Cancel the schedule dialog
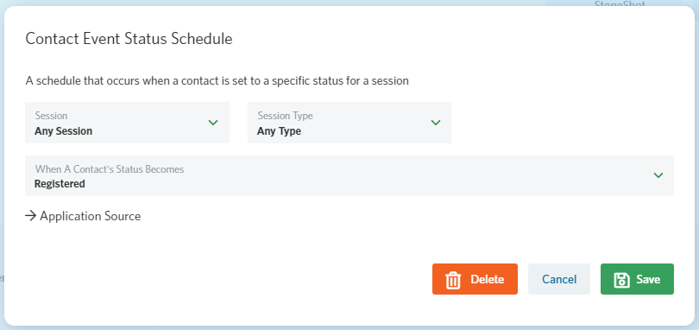699x330 pixels. (559, 279)
